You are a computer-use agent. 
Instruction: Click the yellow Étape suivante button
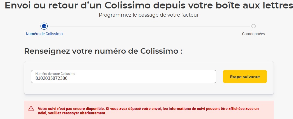coord(245,77)
